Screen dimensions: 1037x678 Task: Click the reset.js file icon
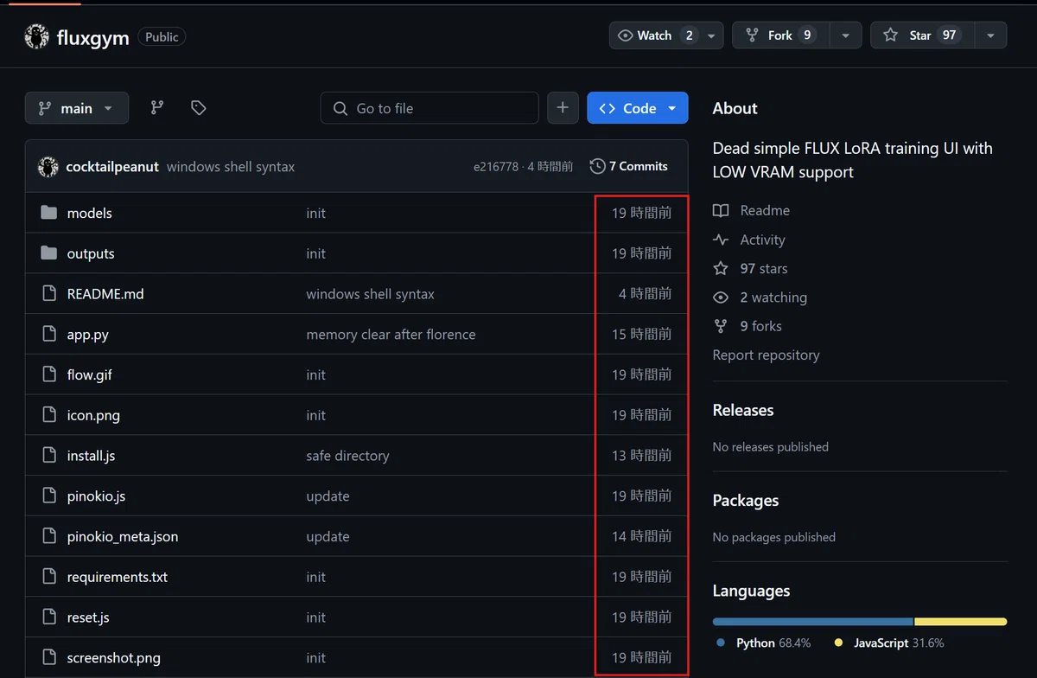coord(49,617)
